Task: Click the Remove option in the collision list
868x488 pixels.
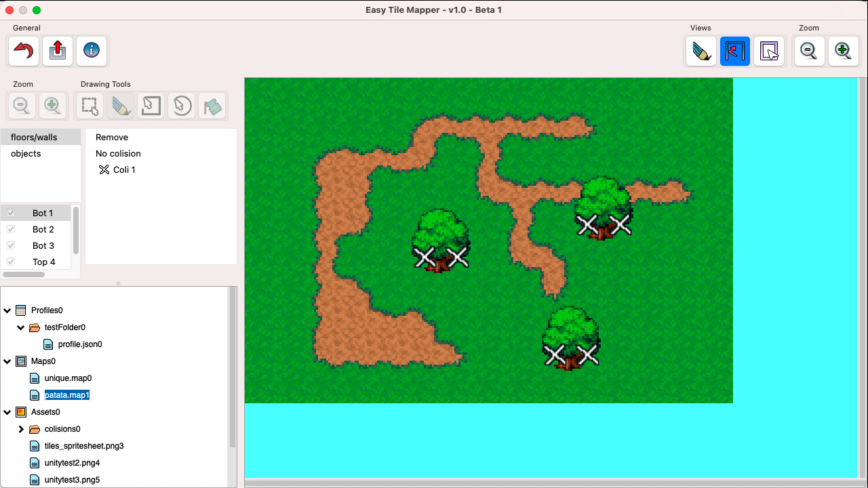Action: [x=111, y=137]
